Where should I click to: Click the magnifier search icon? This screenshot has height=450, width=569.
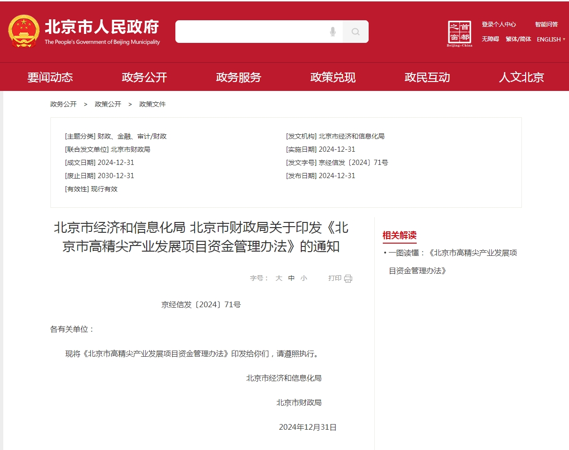click(355, 32)
